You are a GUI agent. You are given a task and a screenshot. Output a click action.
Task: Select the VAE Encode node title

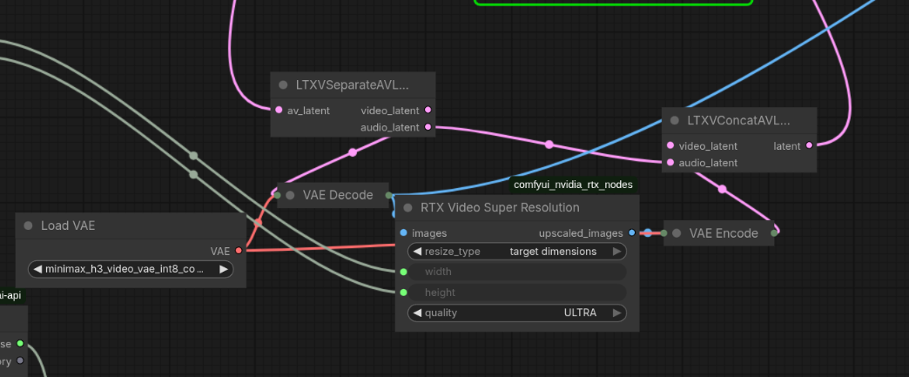[724, 233]
